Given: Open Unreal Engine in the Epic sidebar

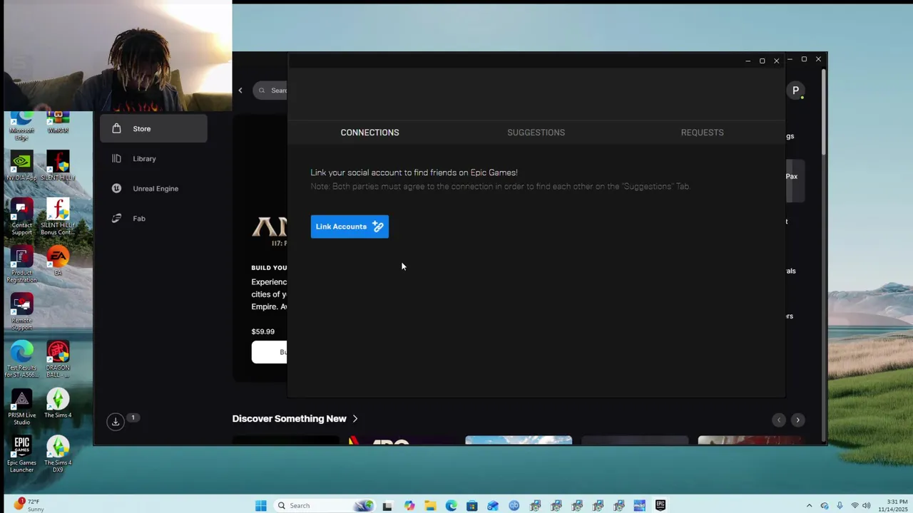Looking at the screenshot, I should point(153,189).
